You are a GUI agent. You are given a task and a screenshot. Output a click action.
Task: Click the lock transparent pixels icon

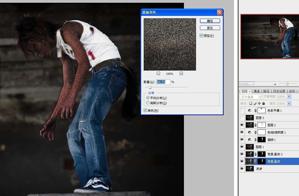[x=251, y=103]
